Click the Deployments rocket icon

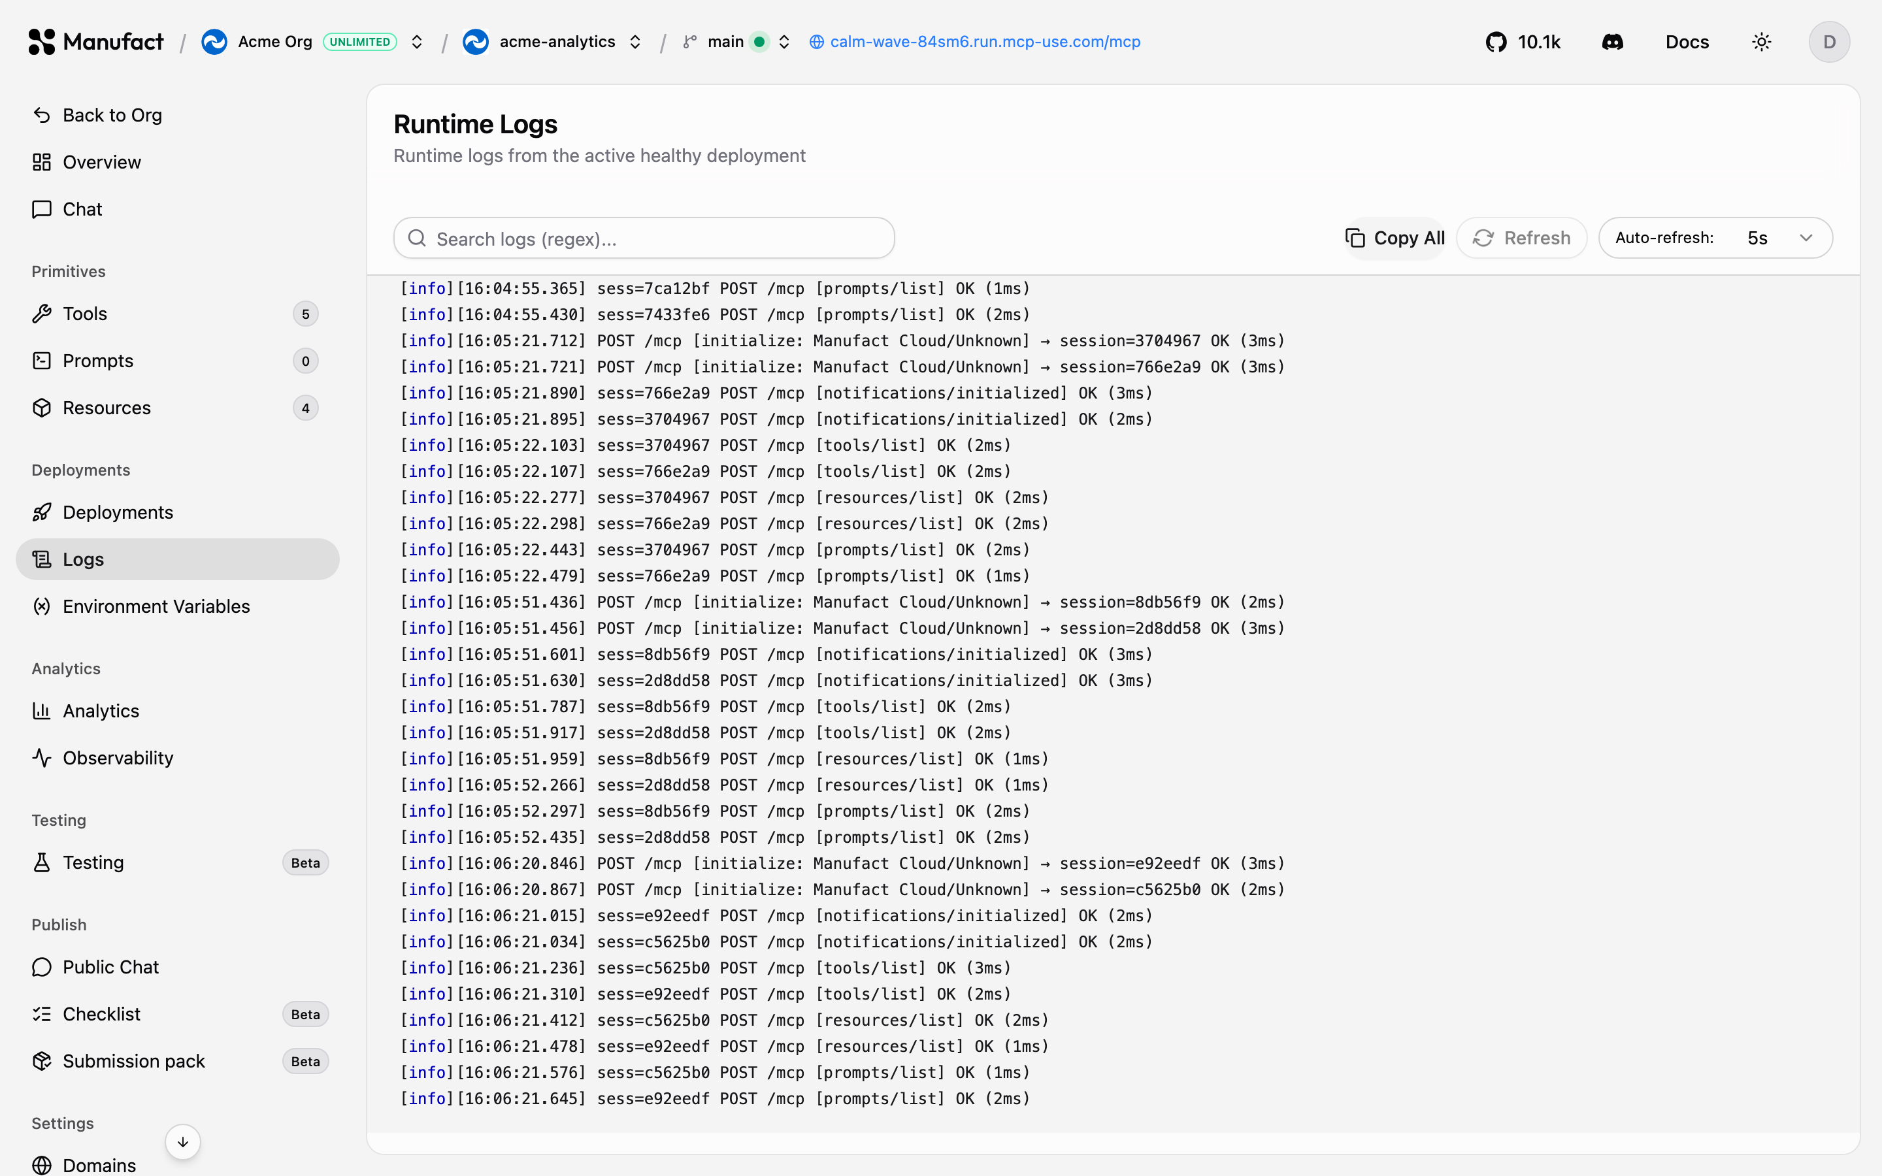pyautogui.click(x=42, y=513)
